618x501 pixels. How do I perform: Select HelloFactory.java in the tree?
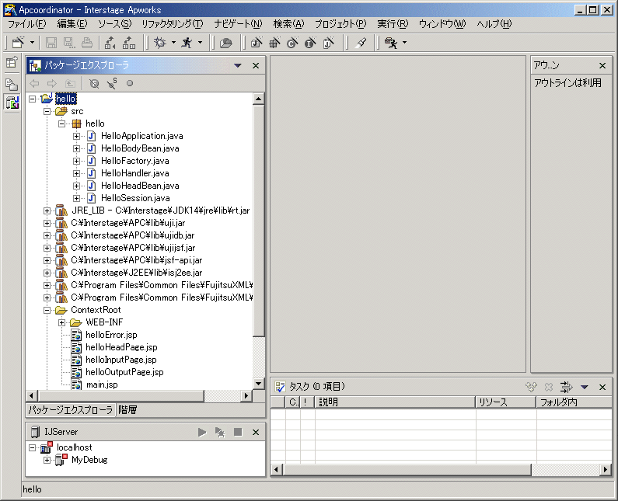point(135,161)
